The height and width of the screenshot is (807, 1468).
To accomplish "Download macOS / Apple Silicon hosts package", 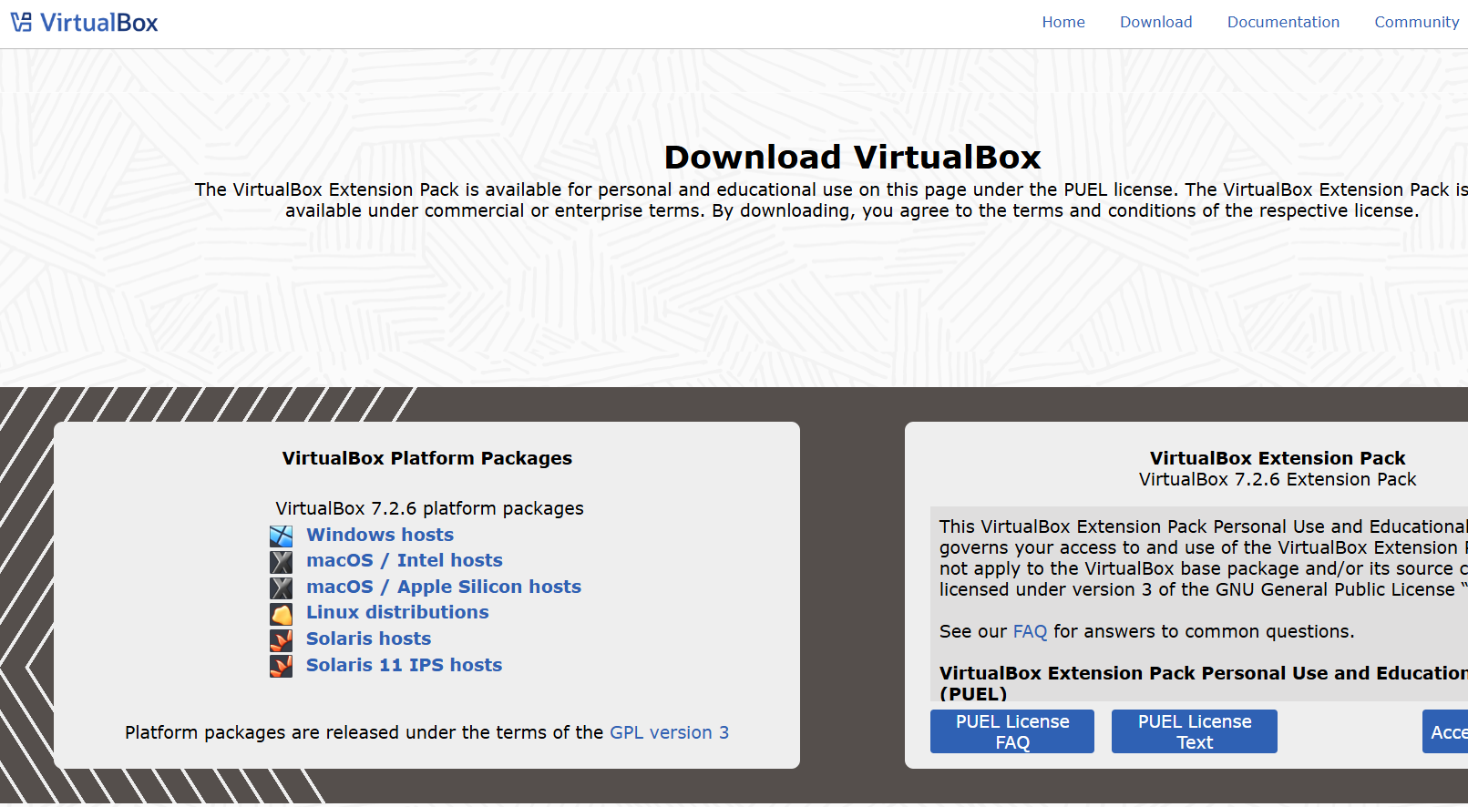I will pos(444,587).
